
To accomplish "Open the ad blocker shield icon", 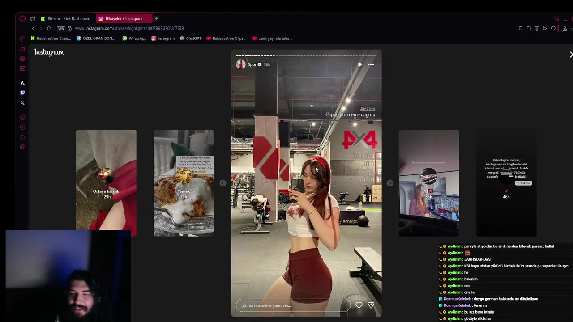I will point(537,29).
